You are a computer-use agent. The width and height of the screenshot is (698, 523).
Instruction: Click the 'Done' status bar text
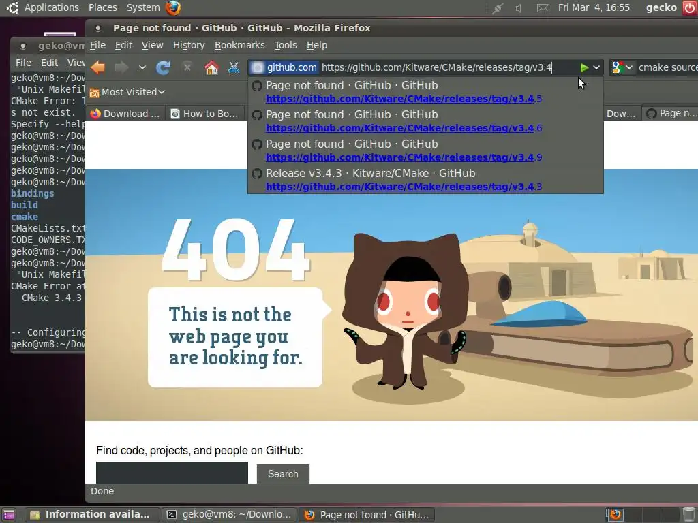[102, 491]
